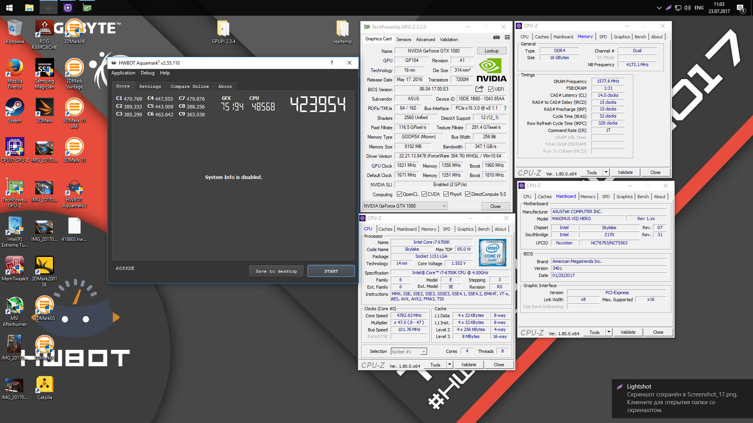Open GPUPI 2.3.4 folder on desktop
The image size is (753, 423).
[x=223, y=32]
